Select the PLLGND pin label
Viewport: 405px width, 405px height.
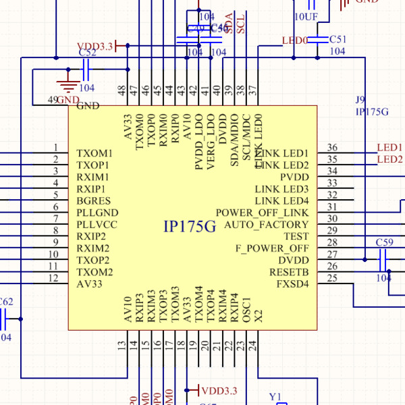click(x=97, y=213)
